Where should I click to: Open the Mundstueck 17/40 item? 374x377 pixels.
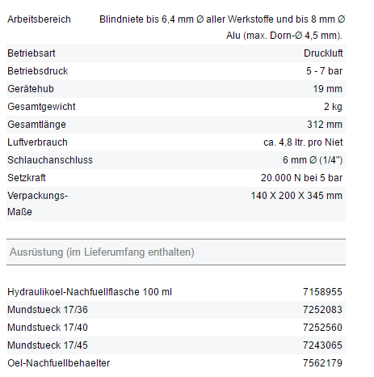48,328
